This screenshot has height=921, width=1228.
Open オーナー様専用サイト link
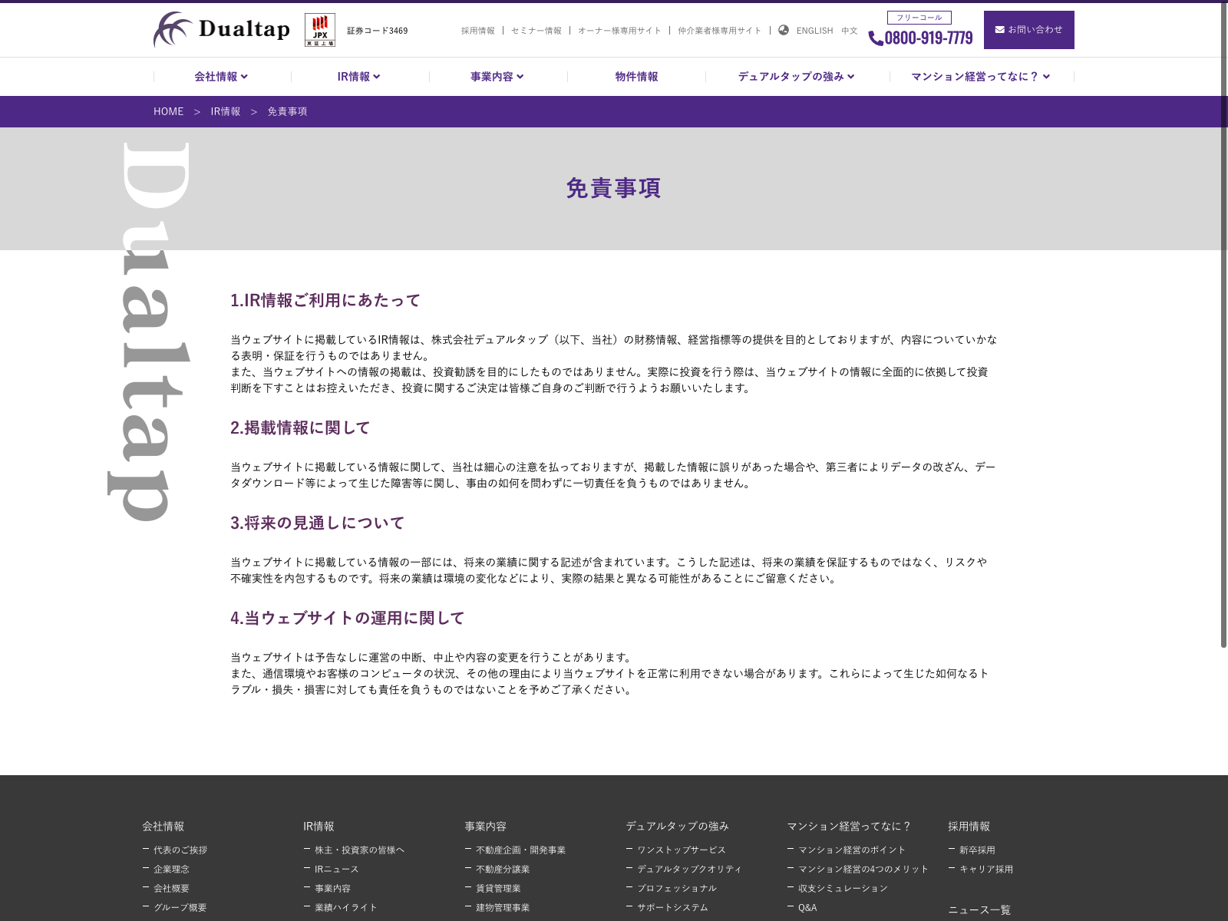point(619,31)
